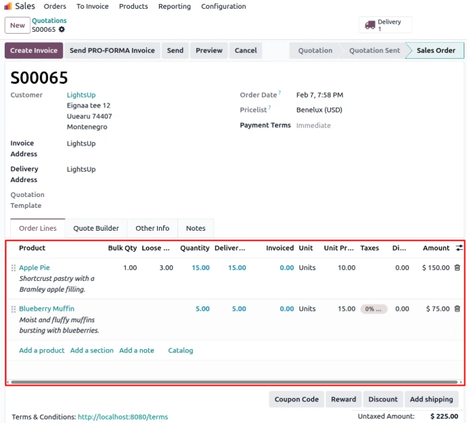Image resolution: width=467 pixels, height=423 pixels.
Task: Open the Reporting menu
Action: pos(174,6)
